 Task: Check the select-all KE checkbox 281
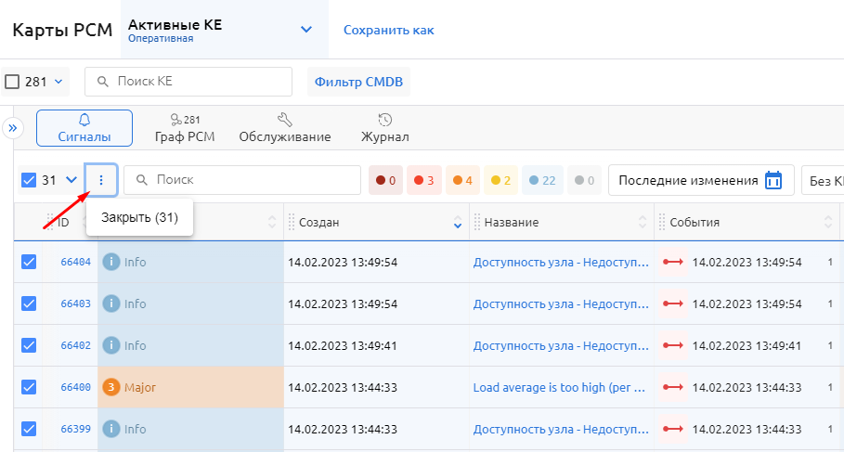[x=12, y=82]
